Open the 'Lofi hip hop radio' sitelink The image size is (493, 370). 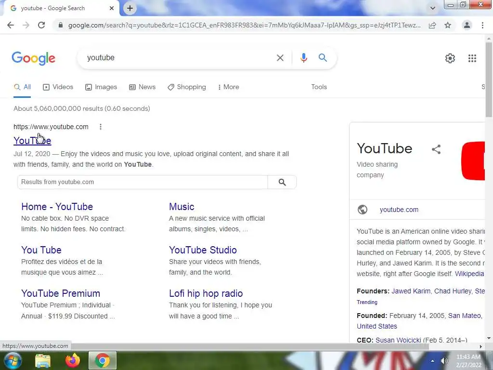(x=206, y=293)
